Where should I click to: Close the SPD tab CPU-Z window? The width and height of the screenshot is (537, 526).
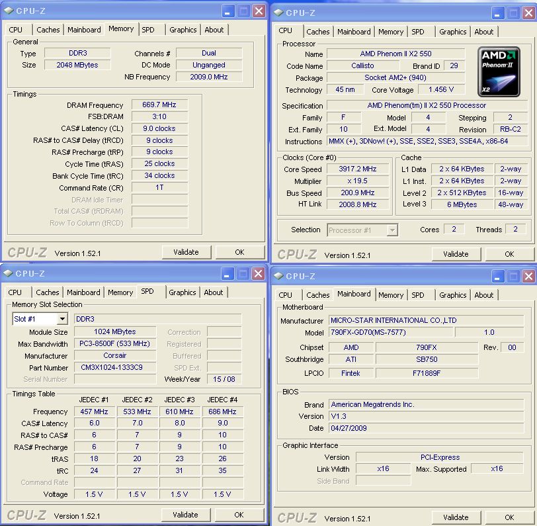coord(258,274)
